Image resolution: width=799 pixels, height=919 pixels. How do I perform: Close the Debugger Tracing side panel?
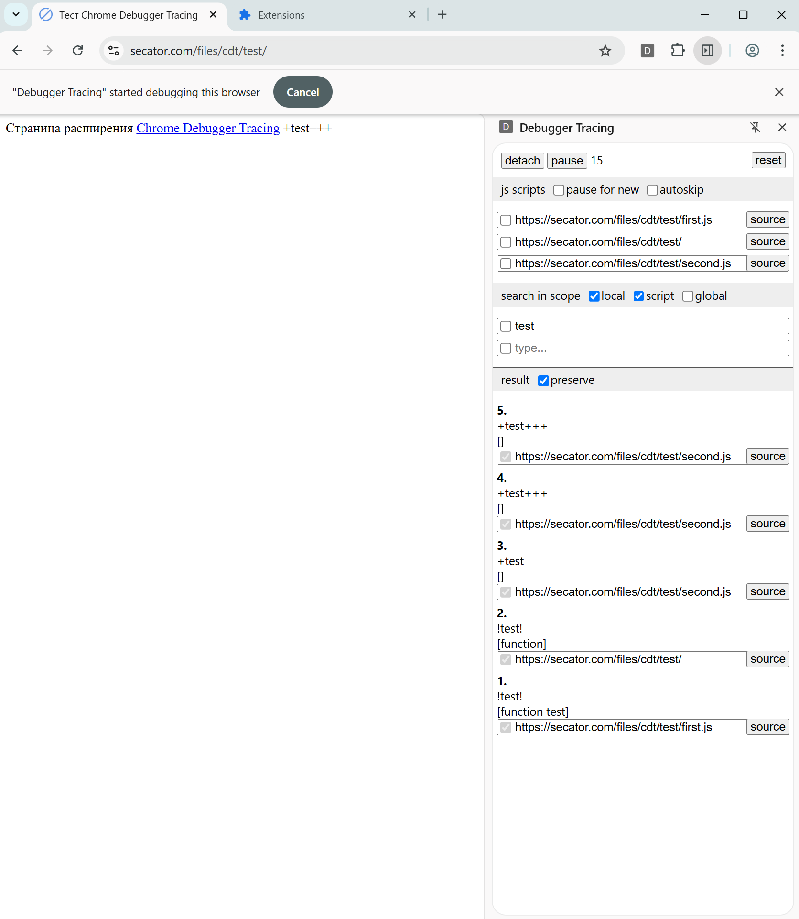[x=782, y=128]
